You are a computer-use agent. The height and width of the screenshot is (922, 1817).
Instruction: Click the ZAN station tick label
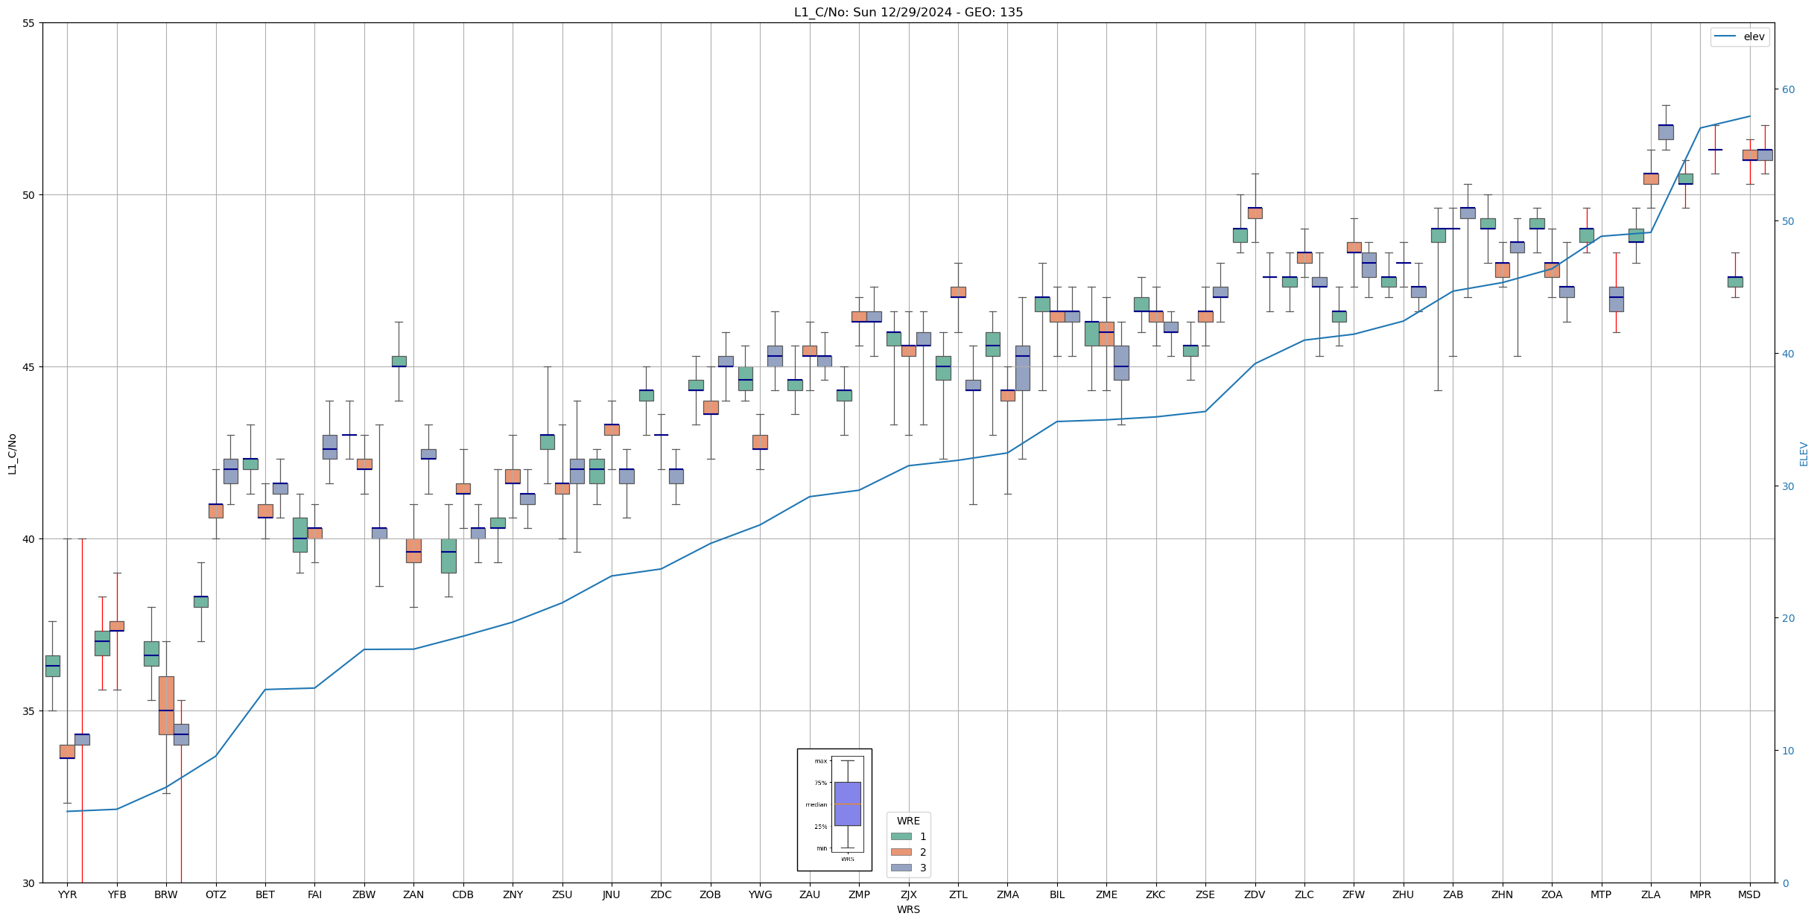[413, 894]
